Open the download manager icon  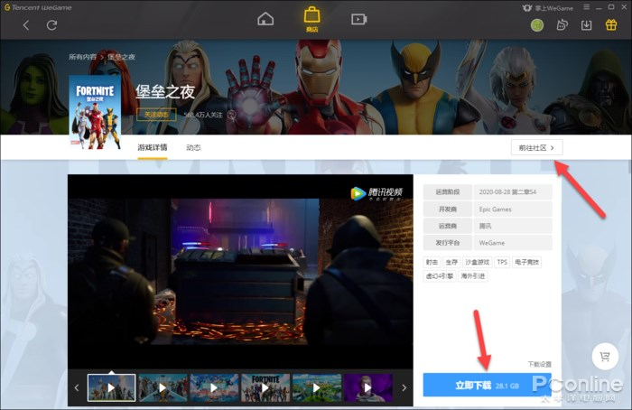[587, 25]
